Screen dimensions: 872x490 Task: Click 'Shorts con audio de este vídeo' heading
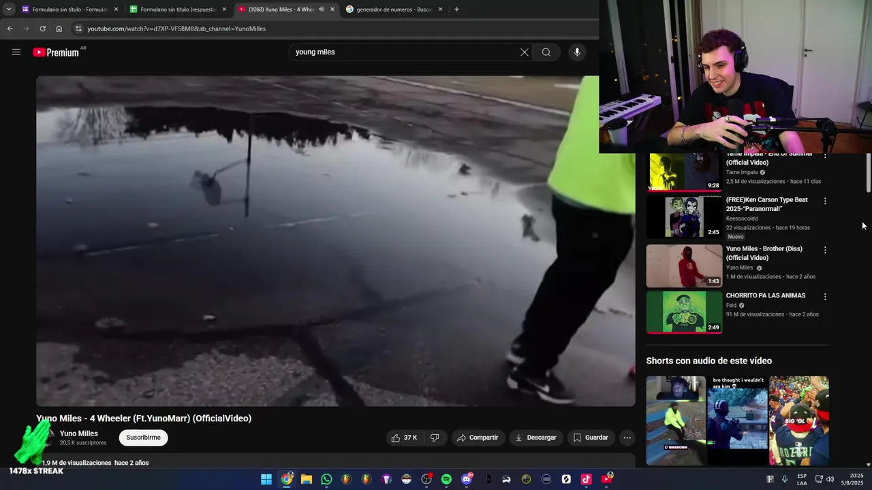click(708, 361)
